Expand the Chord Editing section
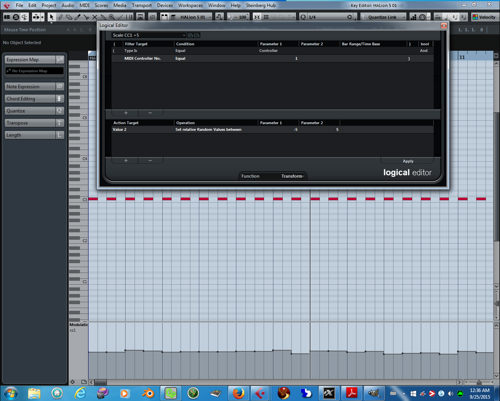The height and width of the screenshot is (401, 500). pyautogui.click(x=34, y=99)
